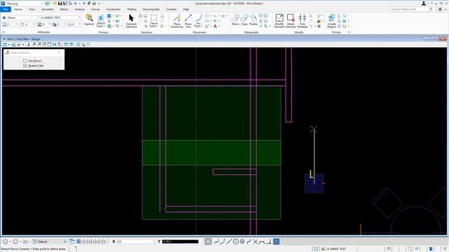Click Zoom In icon in view toolbar

(34, 45)
